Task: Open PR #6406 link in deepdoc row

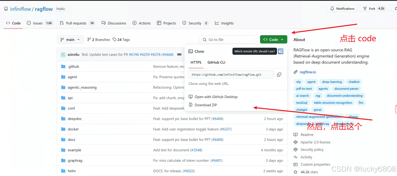Action: pos(217,119)
